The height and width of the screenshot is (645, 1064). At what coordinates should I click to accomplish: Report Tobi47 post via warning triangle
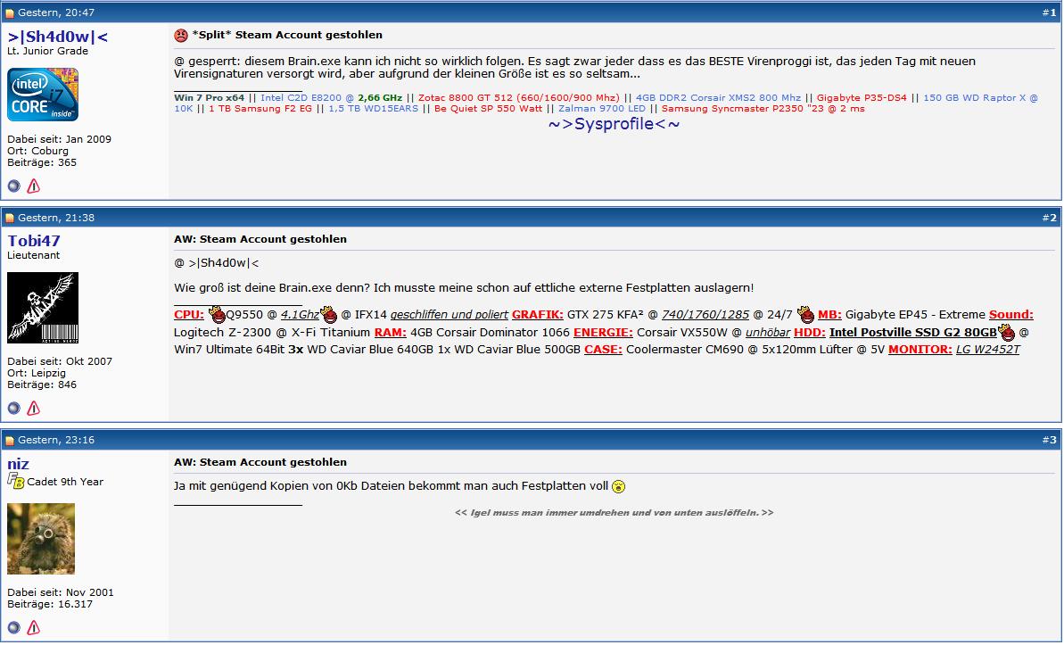coord(33,408)
